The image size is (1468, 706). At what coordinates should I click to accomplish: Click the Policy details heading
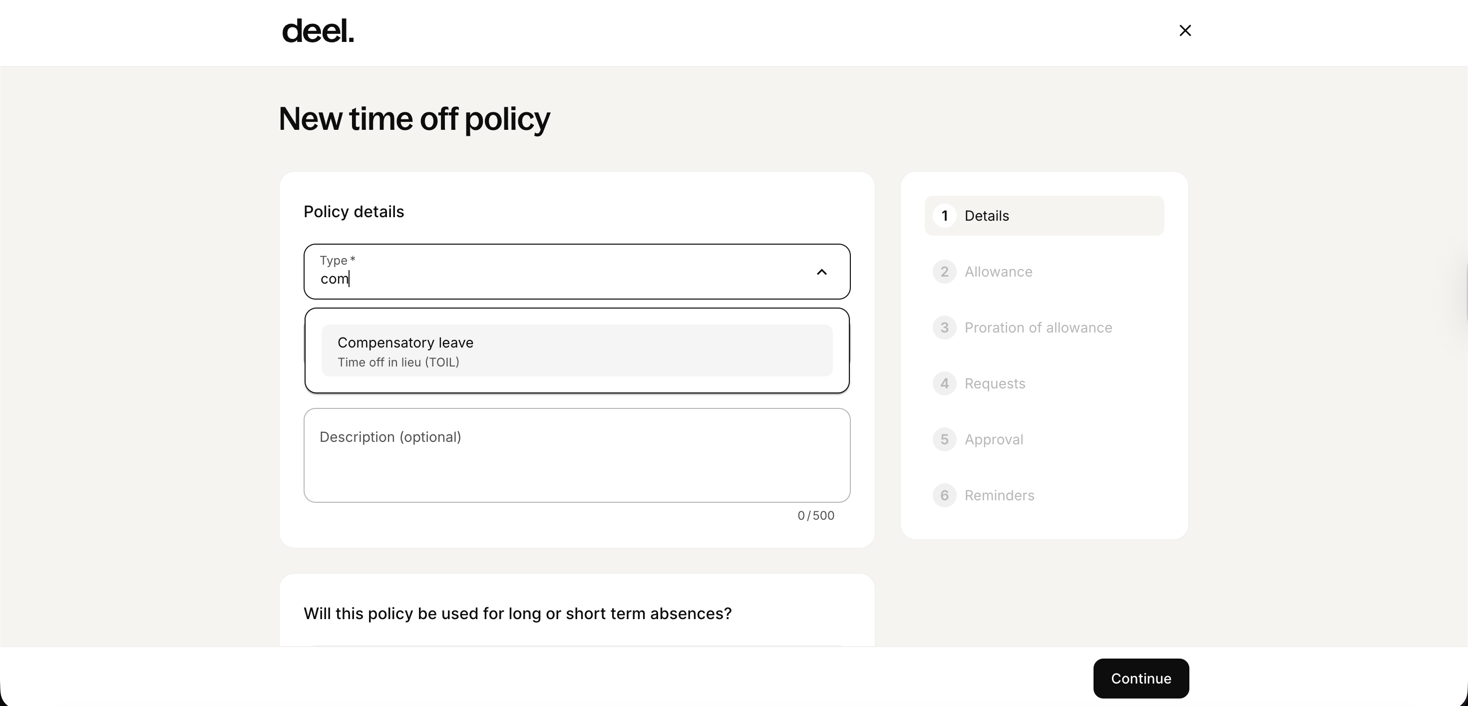(354, 212)
